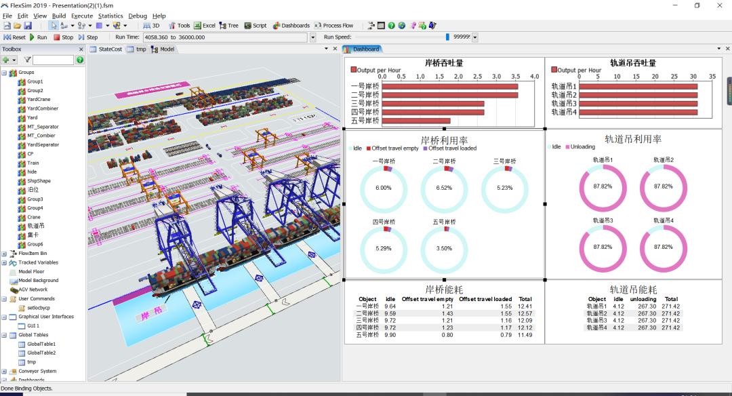The width and height of the screenshot is (732, 396).
Task: Click the Stop simulation button
Action: click(63, 37)
